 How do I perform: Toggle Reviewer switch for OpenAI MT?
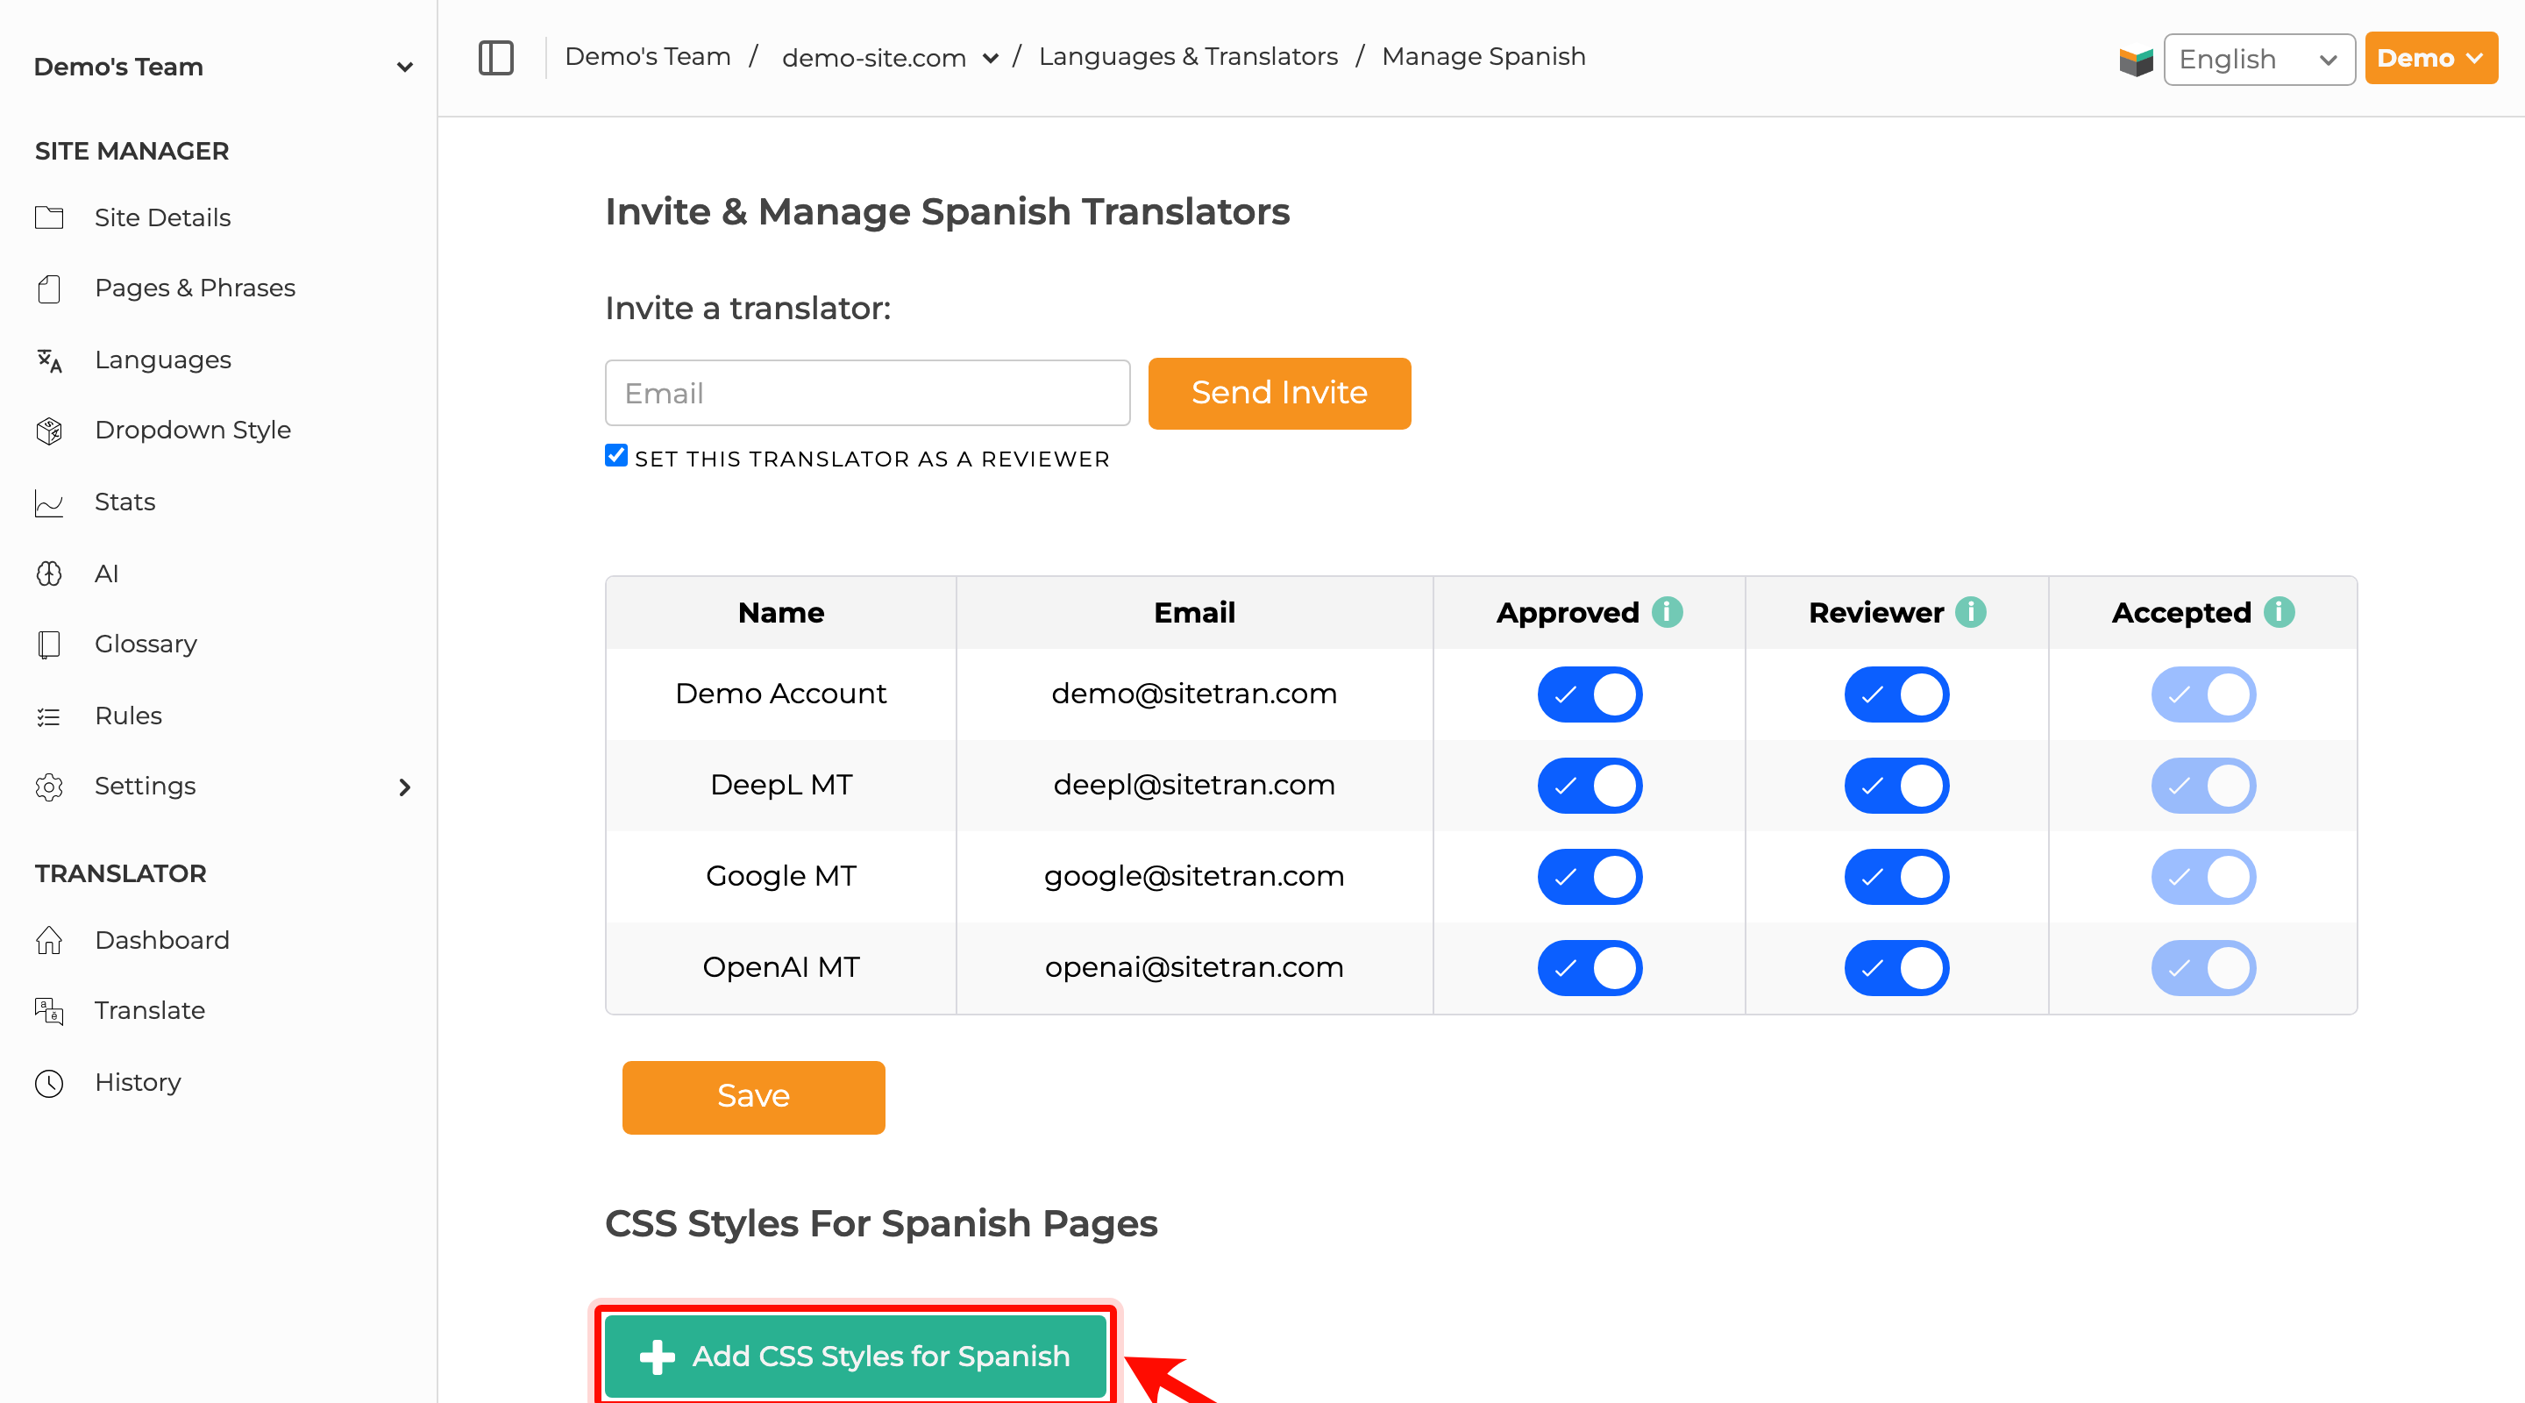[x=1896, y=968]
